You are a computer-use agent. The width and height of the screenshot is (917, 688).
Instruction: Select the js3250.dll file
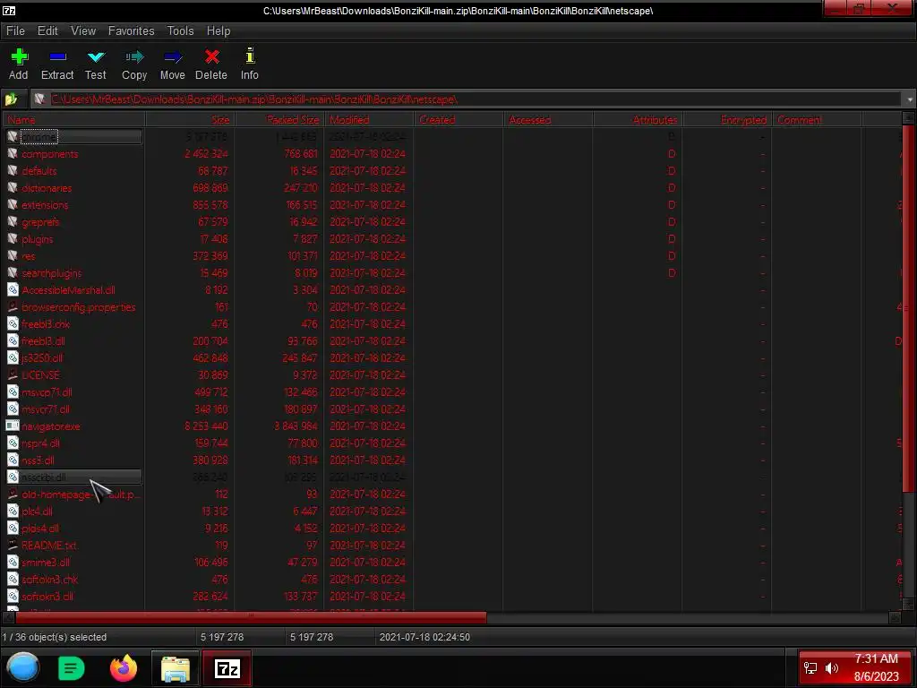(x=42, y=357)
